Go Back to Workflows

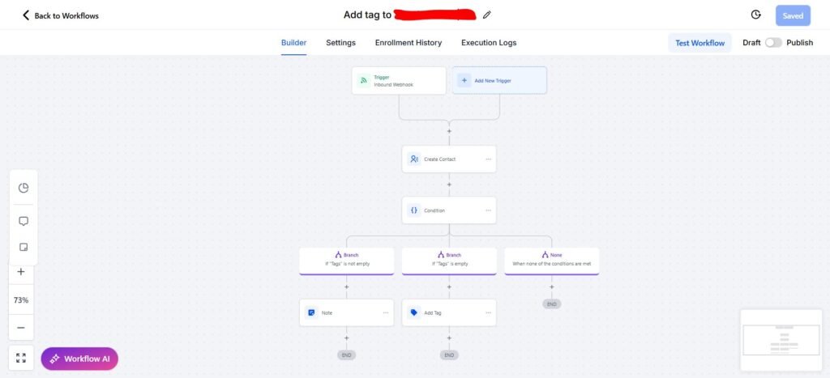pos(60,15)
